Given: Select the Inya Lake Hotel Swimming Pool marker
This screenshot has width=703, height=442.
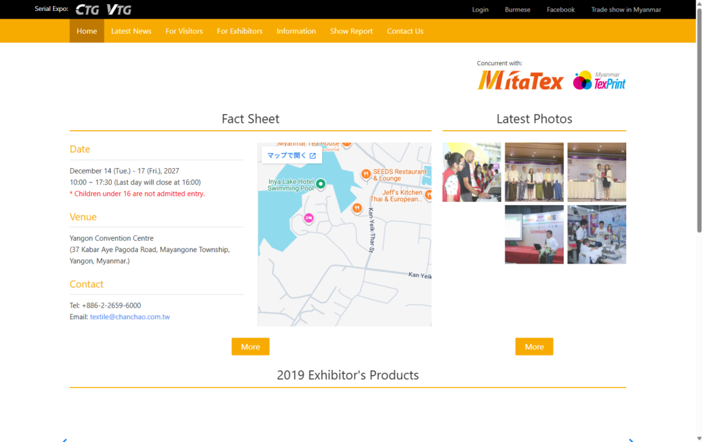Looking at the screenshot, I should (x=320, y=183).
